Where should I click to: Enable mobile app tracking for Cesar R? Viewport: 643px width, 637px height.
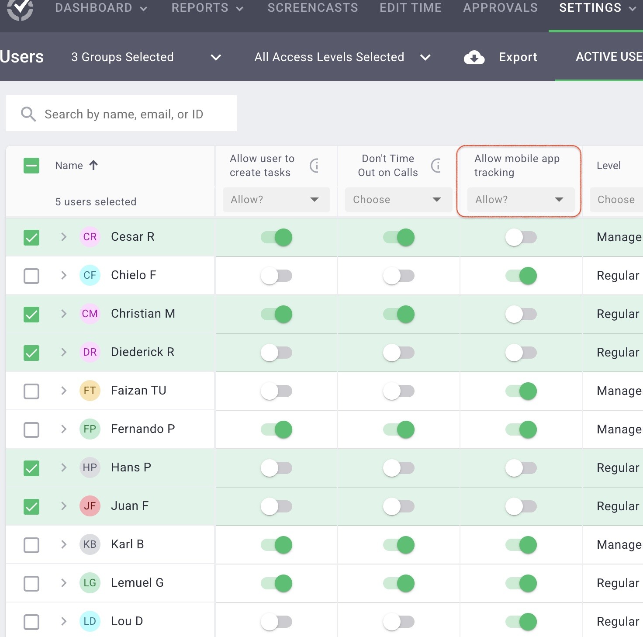click(x=521, y=237)
